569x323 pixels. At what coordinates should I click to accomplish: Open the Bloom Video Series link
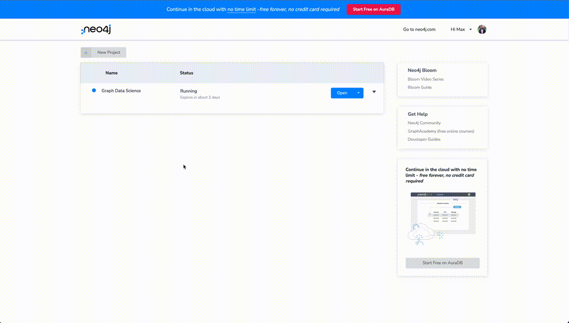pos(426,79)
